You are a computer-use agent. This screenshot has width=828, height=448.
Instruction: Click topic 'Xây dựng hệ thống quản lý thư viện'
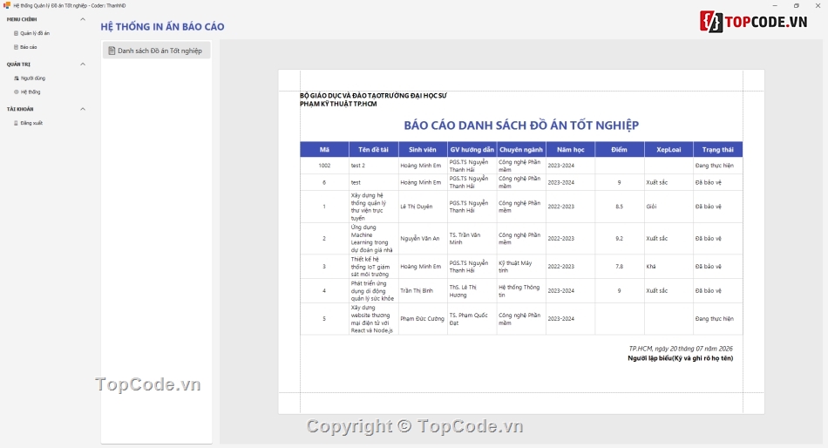[373, 207]
